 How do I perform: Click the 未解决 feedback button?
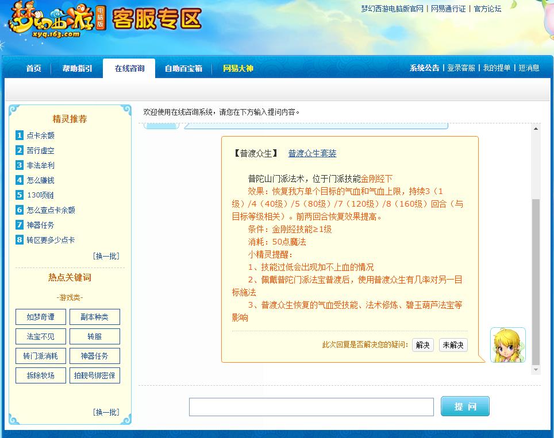(x=453, y=345)
